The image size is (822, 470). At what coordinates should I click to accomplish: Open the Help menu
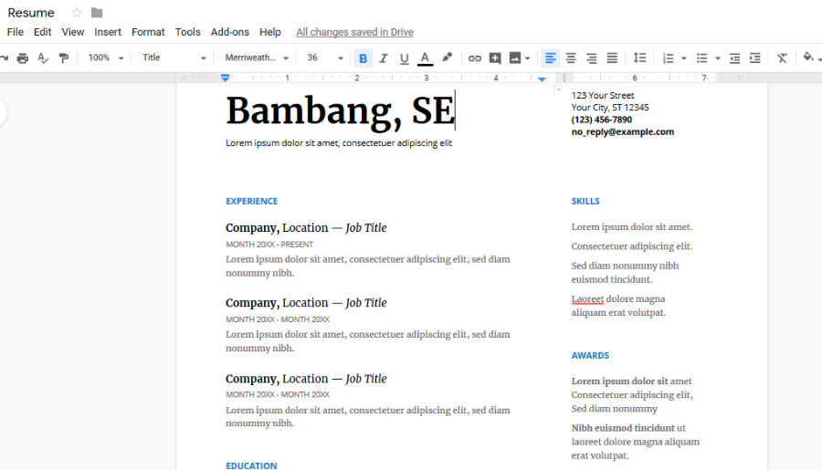[x=270, y=32]
